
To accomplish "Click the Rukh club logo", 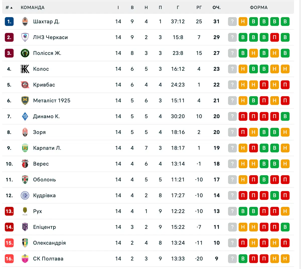I will pyautogui.click(x=25, y=211).
